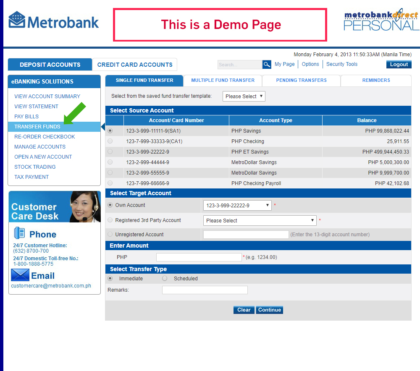Viewport: 420px width, 371px height.
Task: Click the eBanking Solutions panel header
Action: [x=54, y=81]
